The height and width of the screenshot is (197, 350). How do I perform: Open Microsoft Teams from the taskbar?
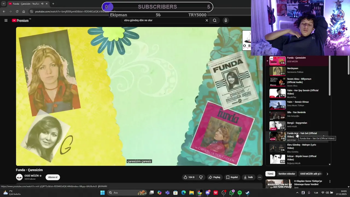[167, 193]
